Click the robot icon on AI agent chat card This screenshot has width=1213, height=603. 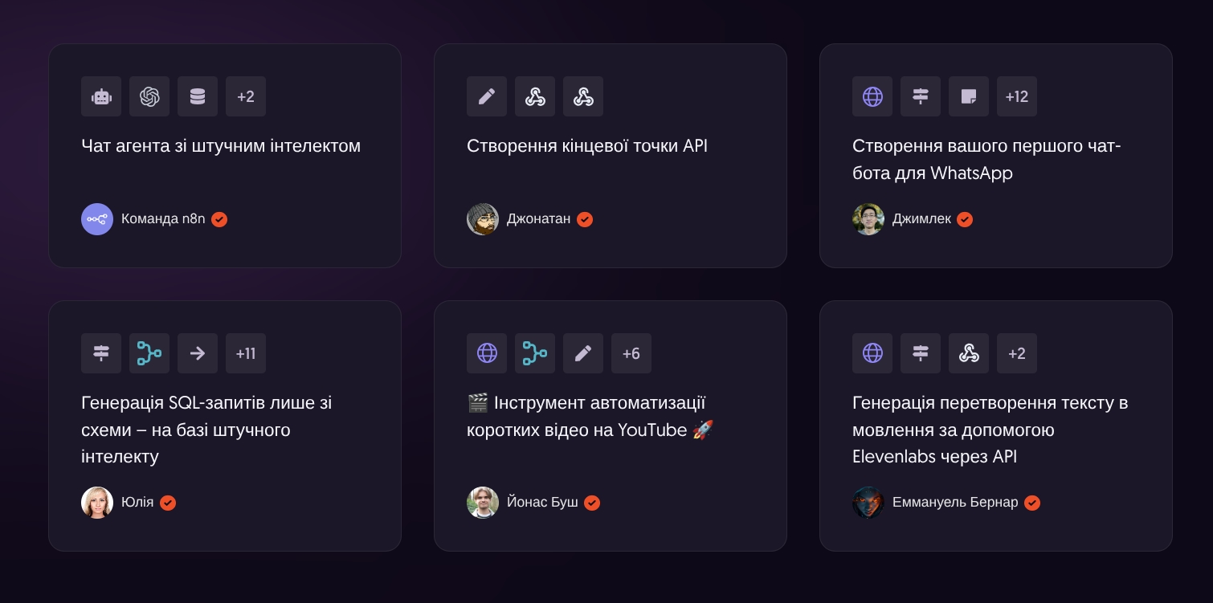tap(101, 96)
